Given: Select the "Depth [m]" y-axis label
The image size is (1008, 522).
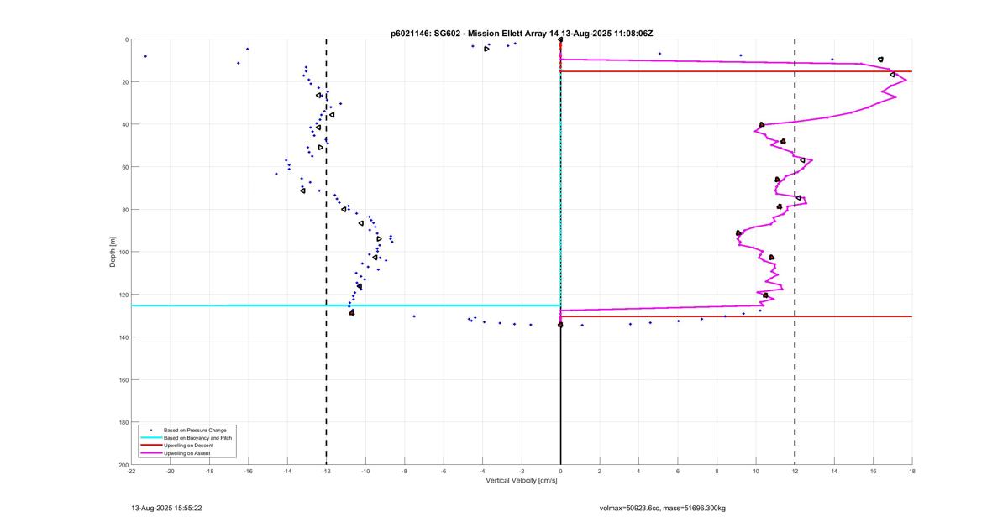Looking at the screenshot, I should [113, 252].
